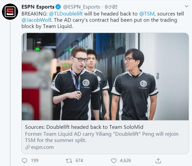Open the @TLDoublelift mention link
The image size is (192, 166).
(66, 14)
